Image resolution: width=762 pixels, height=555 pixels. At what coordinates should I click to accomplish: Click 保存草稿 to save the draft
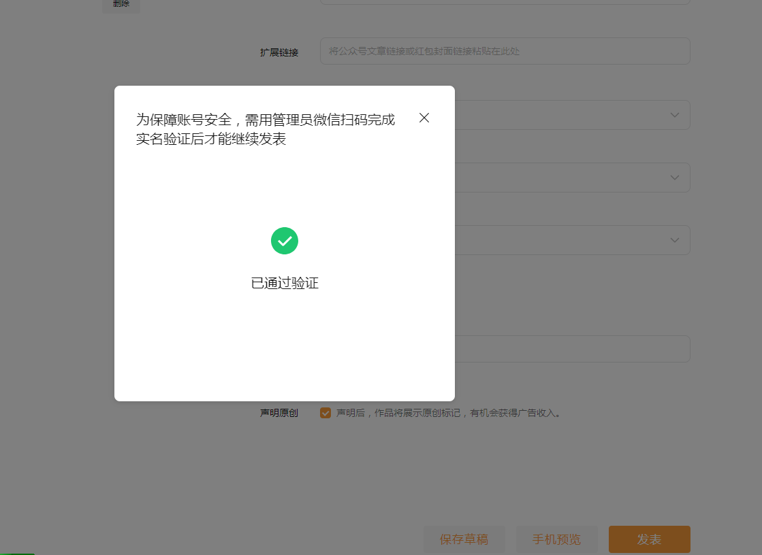click(x=464, y=539)
